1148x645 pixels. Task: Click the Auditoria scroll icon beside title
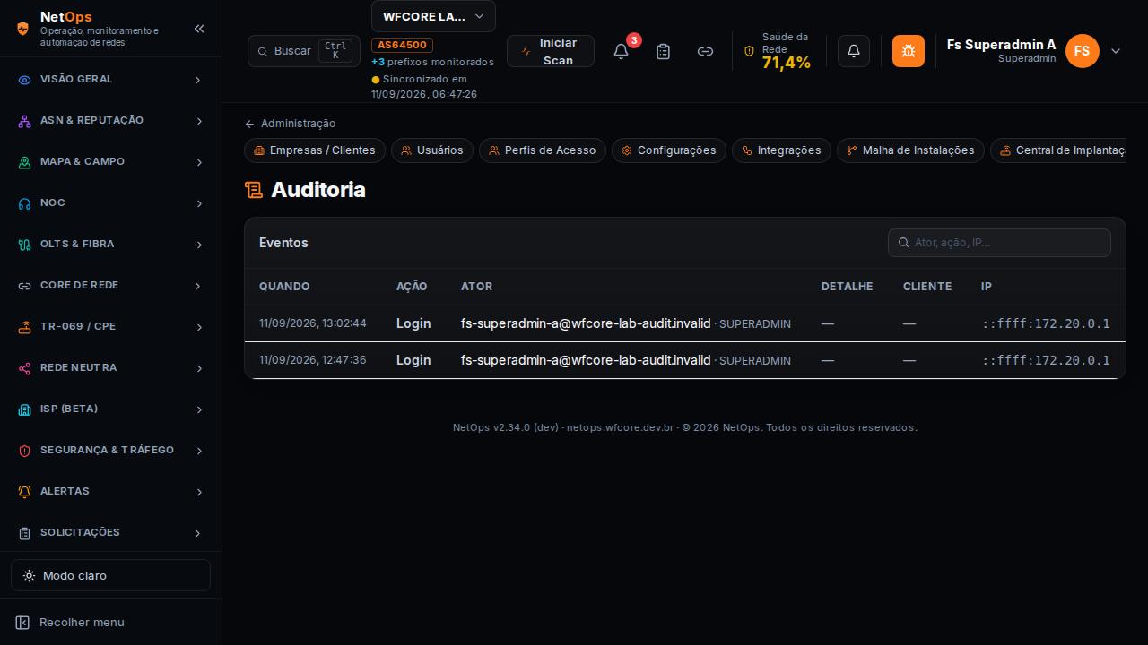254,190
